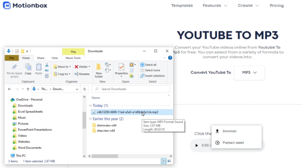Click the red Delete X icon
This screenshot has height=168, width=302.
[x=76, y=67]
